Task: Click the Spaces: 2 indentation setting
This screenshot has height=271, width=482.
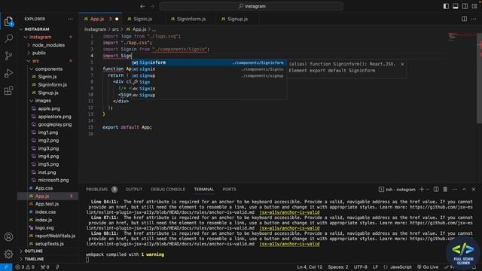Action: (338, 267)
